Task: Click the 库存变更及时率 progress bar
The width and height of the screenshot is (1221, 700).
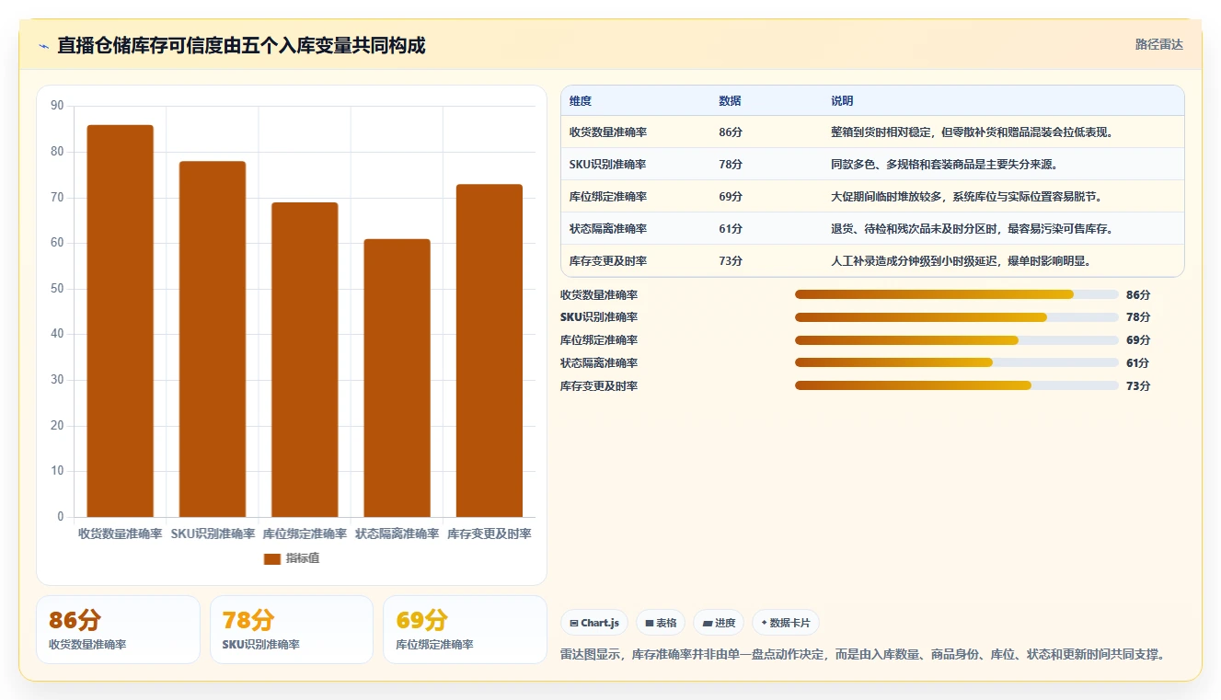Action: tap(957, 385)
